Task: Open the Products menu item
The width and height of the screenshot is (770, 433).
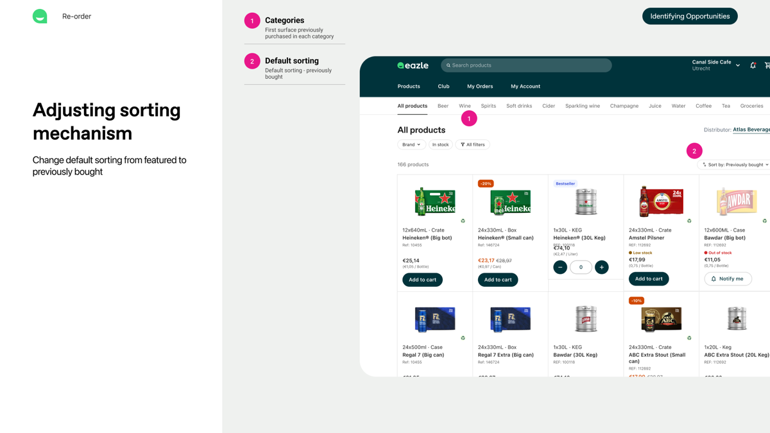Action: pos(409,87)
